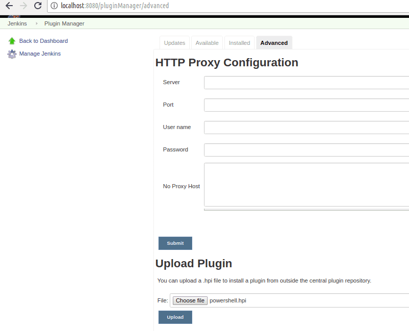Click the Manage Jenkins gear icon
409x331 pixels.
pyautogui.click(x=12, y=54)
